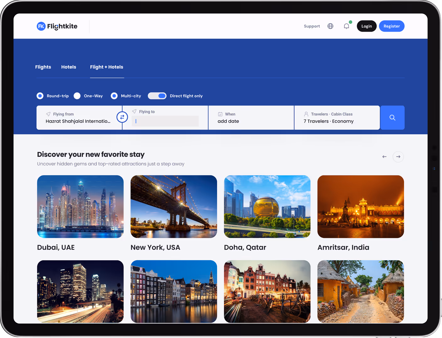This screenshot has height=338, width=442.
Task: Open the city highway night photo card
Action: click(80, 292)
